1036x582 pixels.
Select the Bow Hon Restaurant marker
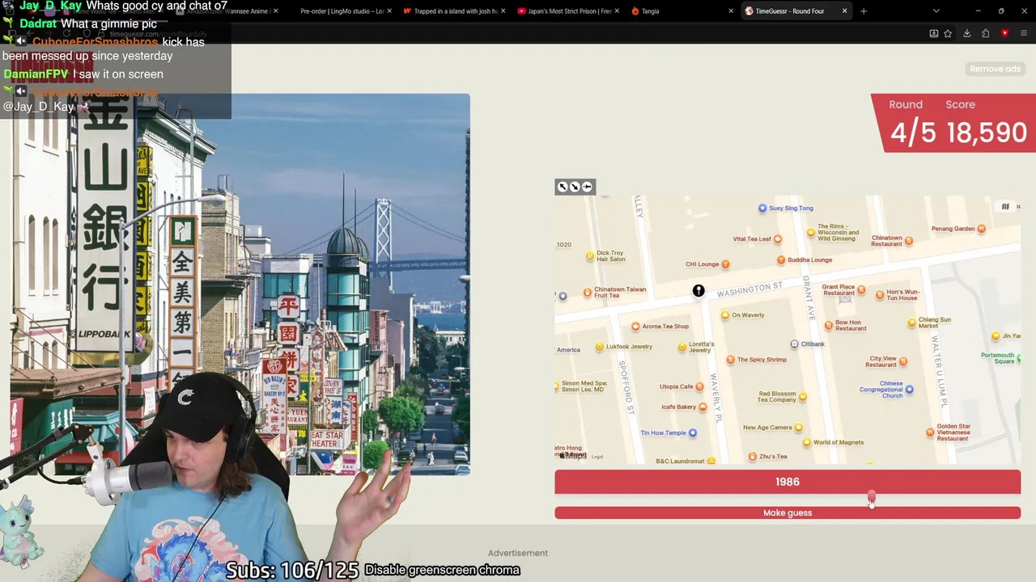coord(828,326)
